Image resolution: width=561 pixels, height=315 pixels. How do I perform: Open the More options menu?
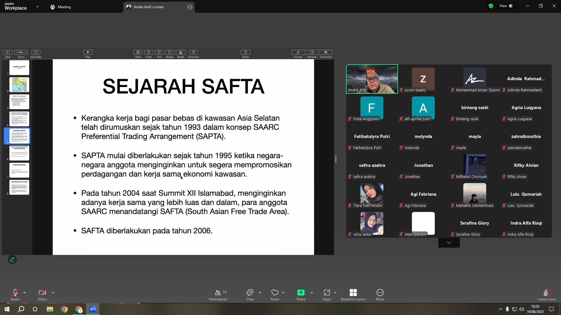pos(380,295)
